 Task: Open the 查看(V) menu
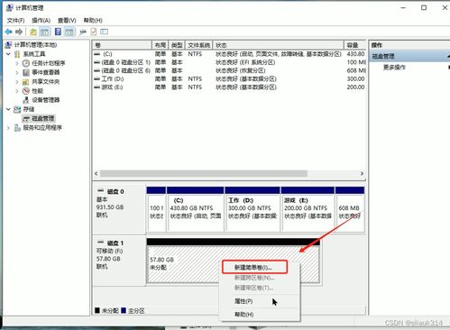point(67,21)
